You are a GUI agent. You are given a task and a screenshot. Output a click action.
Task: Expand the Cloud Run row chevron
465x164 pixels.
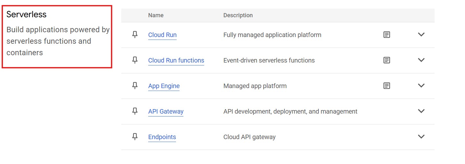(x=421, y=34)
